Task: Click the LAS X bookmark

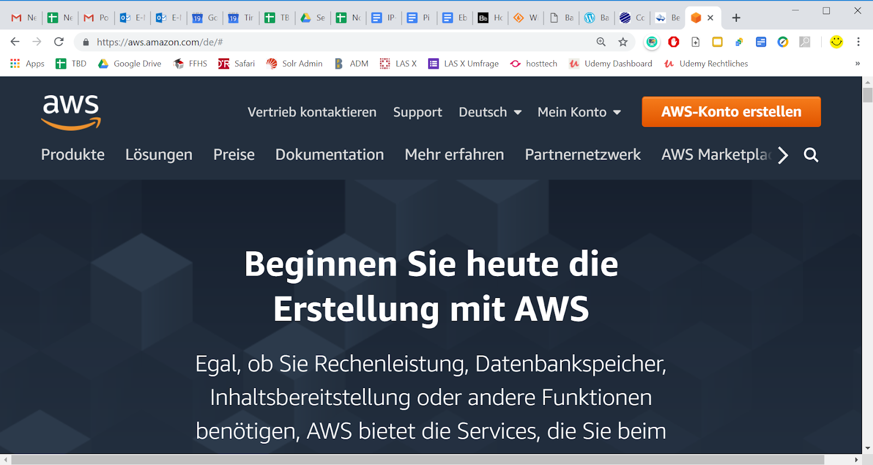Action: click(x=398, y=64)
